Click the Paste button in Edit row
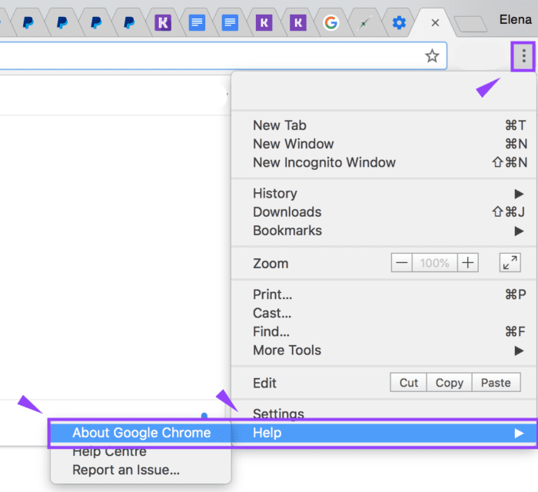The width and height of the screenshot is (538, 492). 496,383
